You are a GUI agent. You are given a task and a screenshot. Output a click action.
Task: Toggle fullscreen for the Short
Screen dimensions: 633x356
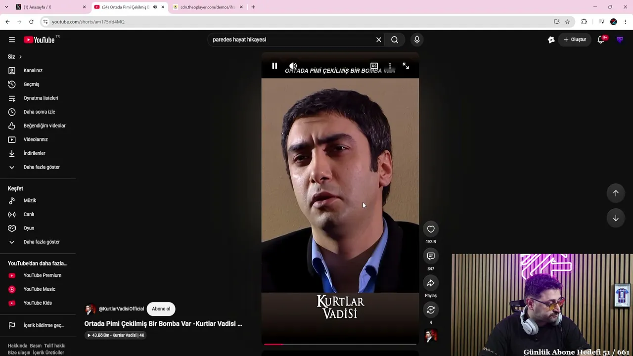(x=406, y=66)
